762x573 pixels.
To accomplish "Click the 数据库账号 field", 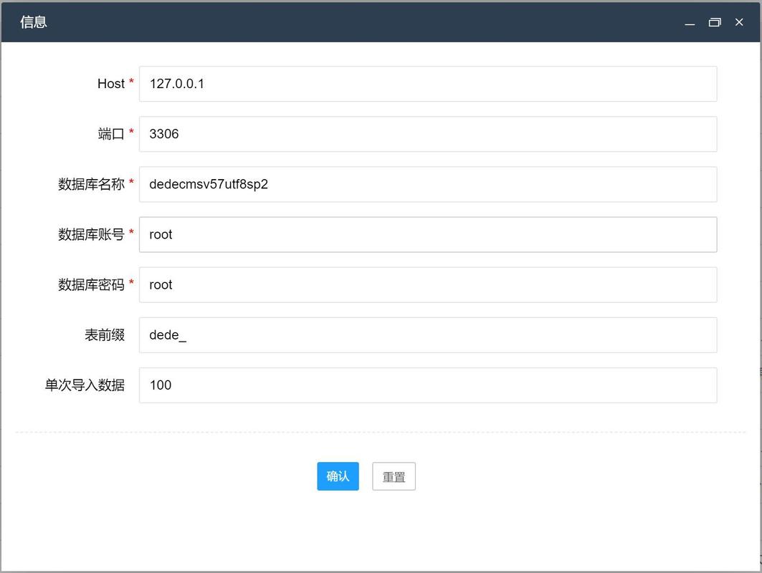I will tap(428, 234).
